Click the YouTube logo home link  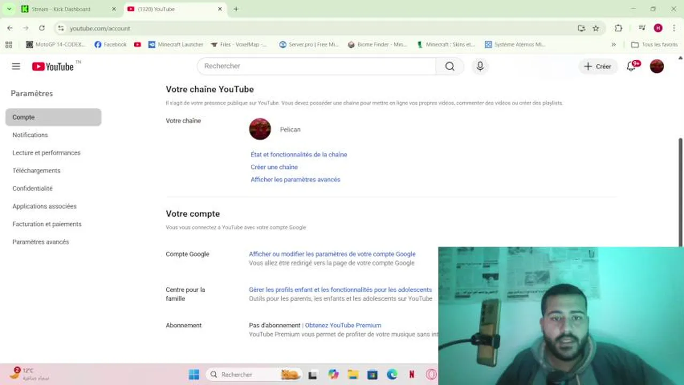(x=52, y=66)
